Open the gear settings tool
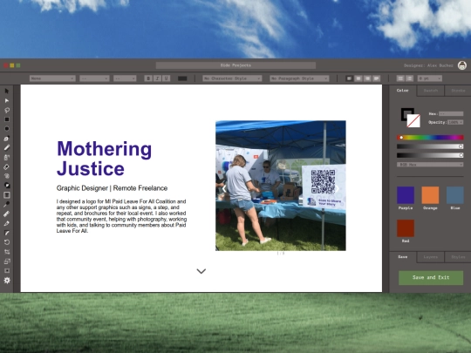 click(7, 280)
